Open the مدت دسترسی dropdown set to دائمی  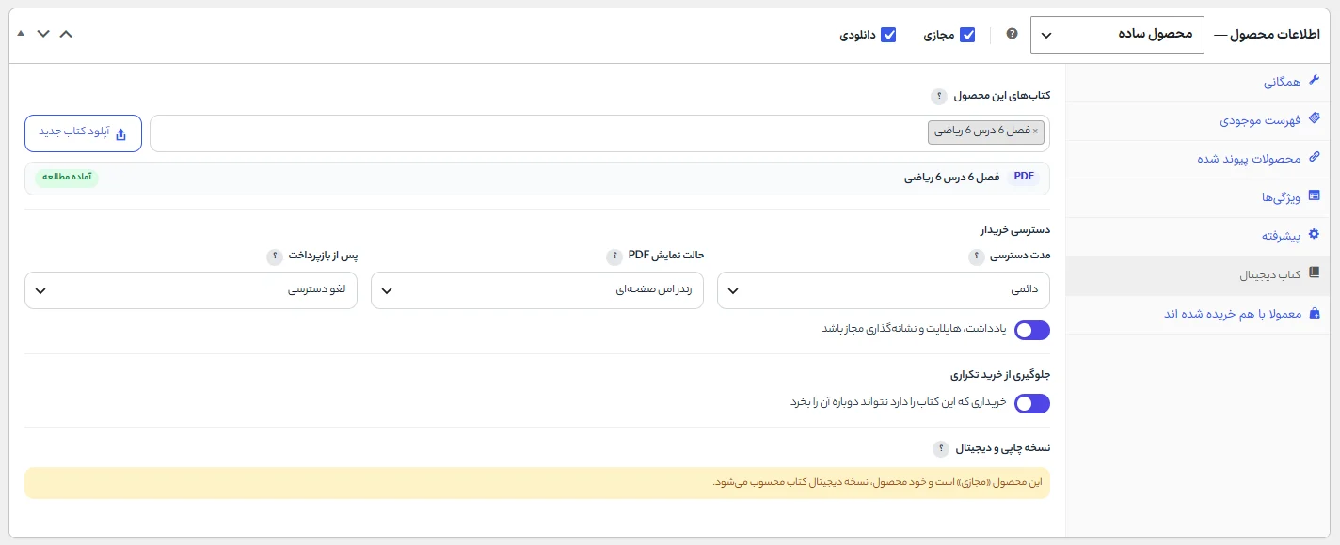(x=884, y=290)
